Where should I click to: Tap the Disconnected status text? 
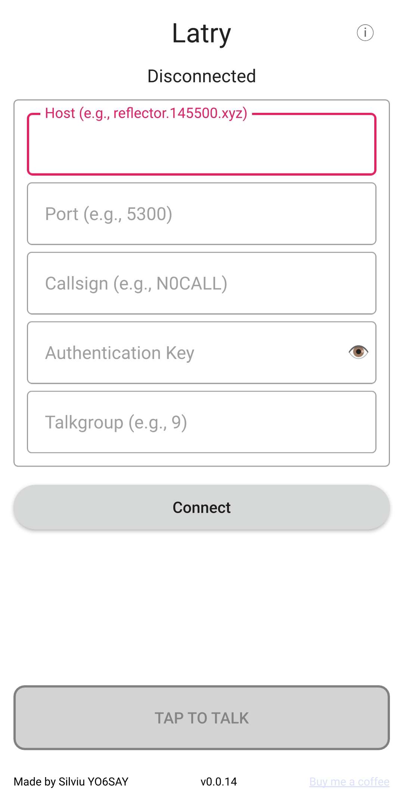[x=201, y=76]
